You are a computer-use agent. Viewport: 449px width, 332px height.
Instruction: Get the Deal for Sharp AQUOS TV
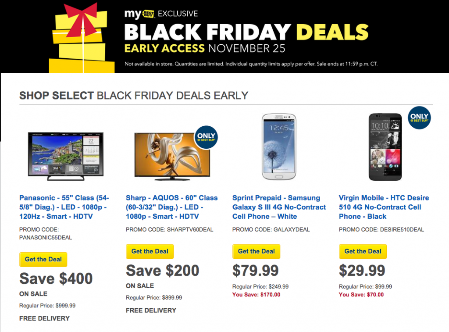pyautogui.click(x=150, y=251)
